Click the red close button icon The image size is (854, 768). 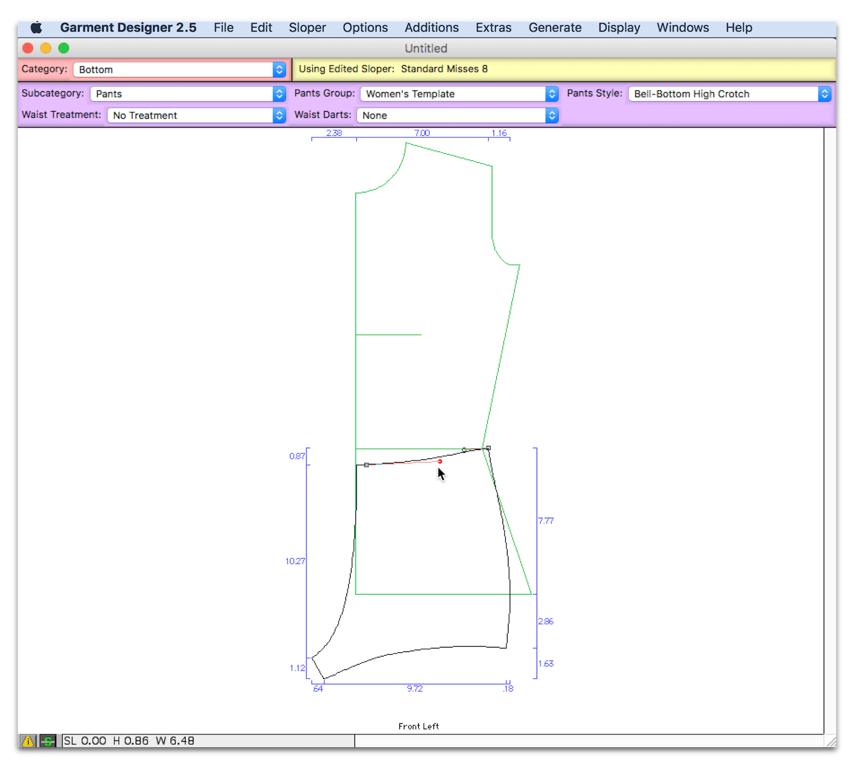click(x=27, y=48)
